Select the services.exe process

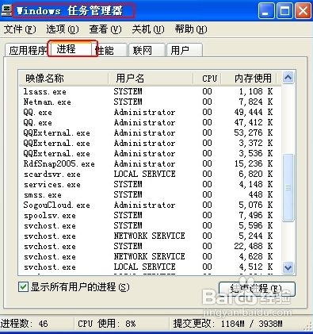point(150,184)
